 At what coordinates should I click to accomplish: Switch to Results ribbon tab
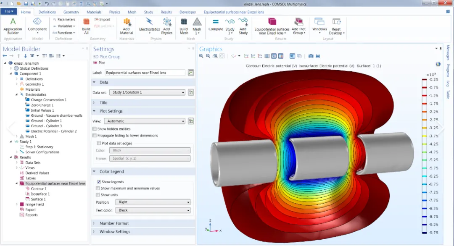coord(166,12)
